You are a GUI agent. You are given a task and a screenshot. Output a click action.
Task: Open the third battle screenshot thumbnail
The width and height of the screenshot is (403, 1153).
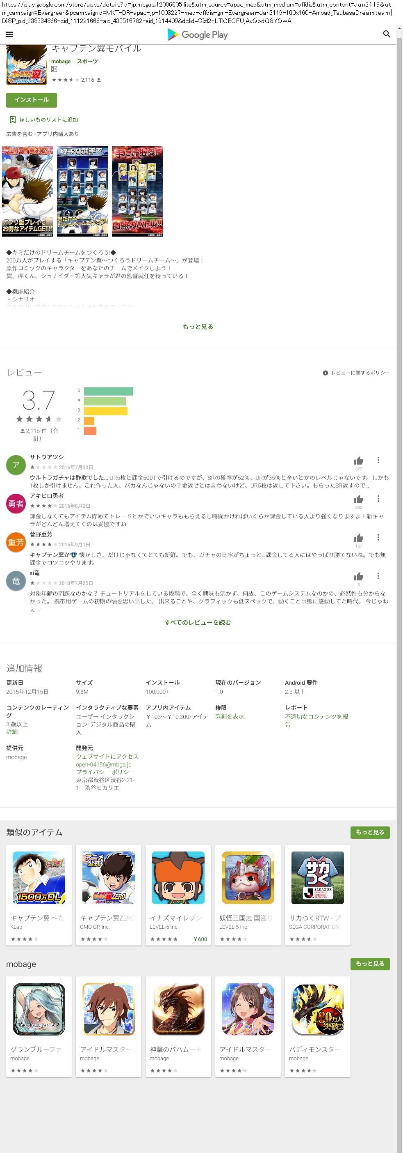click(x=137, y=191)
